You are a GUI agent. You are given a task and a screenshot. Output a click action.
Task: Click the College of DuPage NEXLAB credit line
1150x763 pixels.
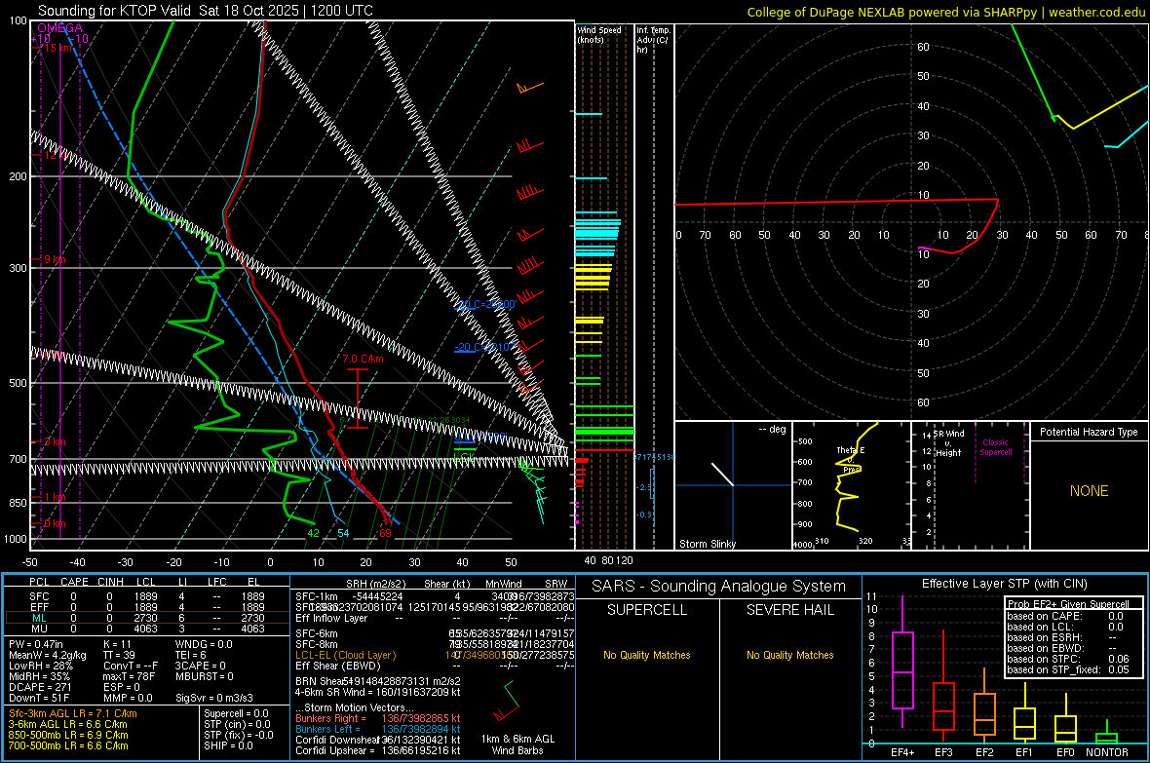point(945,12)
